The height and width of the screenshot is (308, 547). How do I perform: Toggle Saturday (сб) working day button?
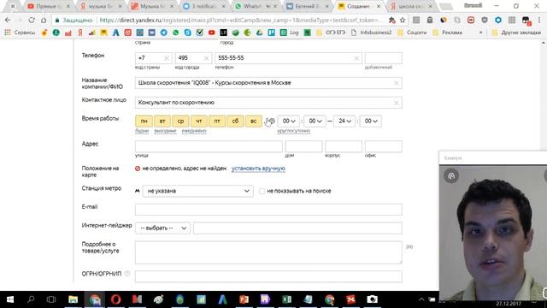[x=235, y=121]
